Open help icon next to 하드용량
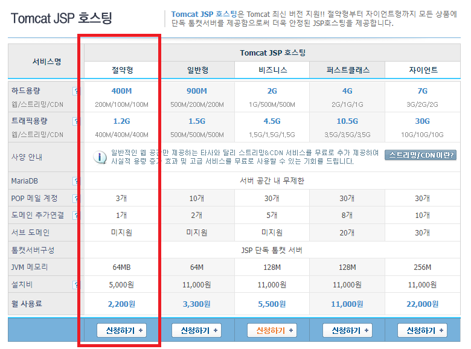This screenshot has width=471, height=349. click(x=76, y=91)
